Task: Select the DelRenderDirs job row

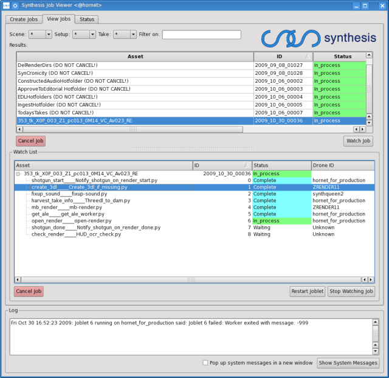Action: (191, 65)
